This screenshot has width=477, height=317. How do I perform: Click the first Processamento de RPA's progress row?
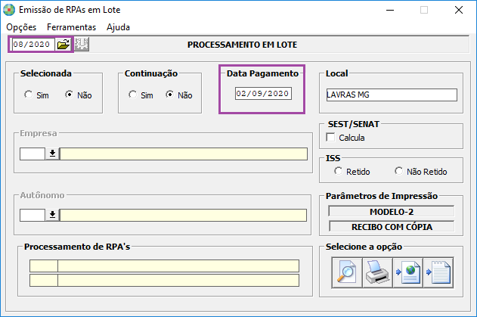coord(164,266)
